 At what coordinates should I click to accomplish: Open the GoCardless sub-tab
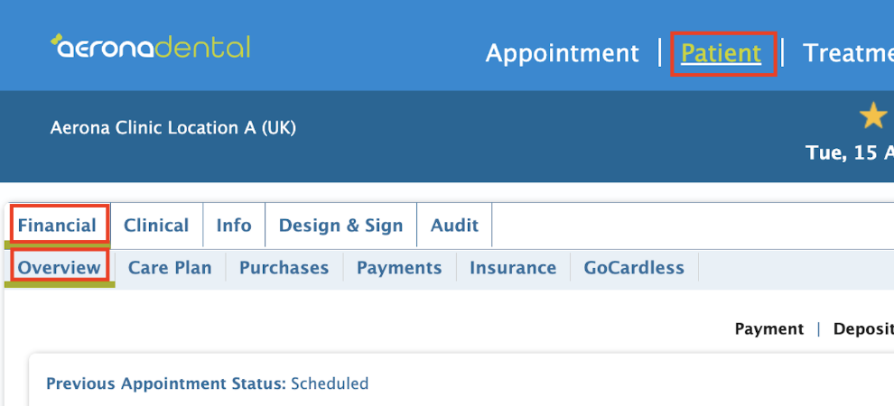click(x=634, y=268)
